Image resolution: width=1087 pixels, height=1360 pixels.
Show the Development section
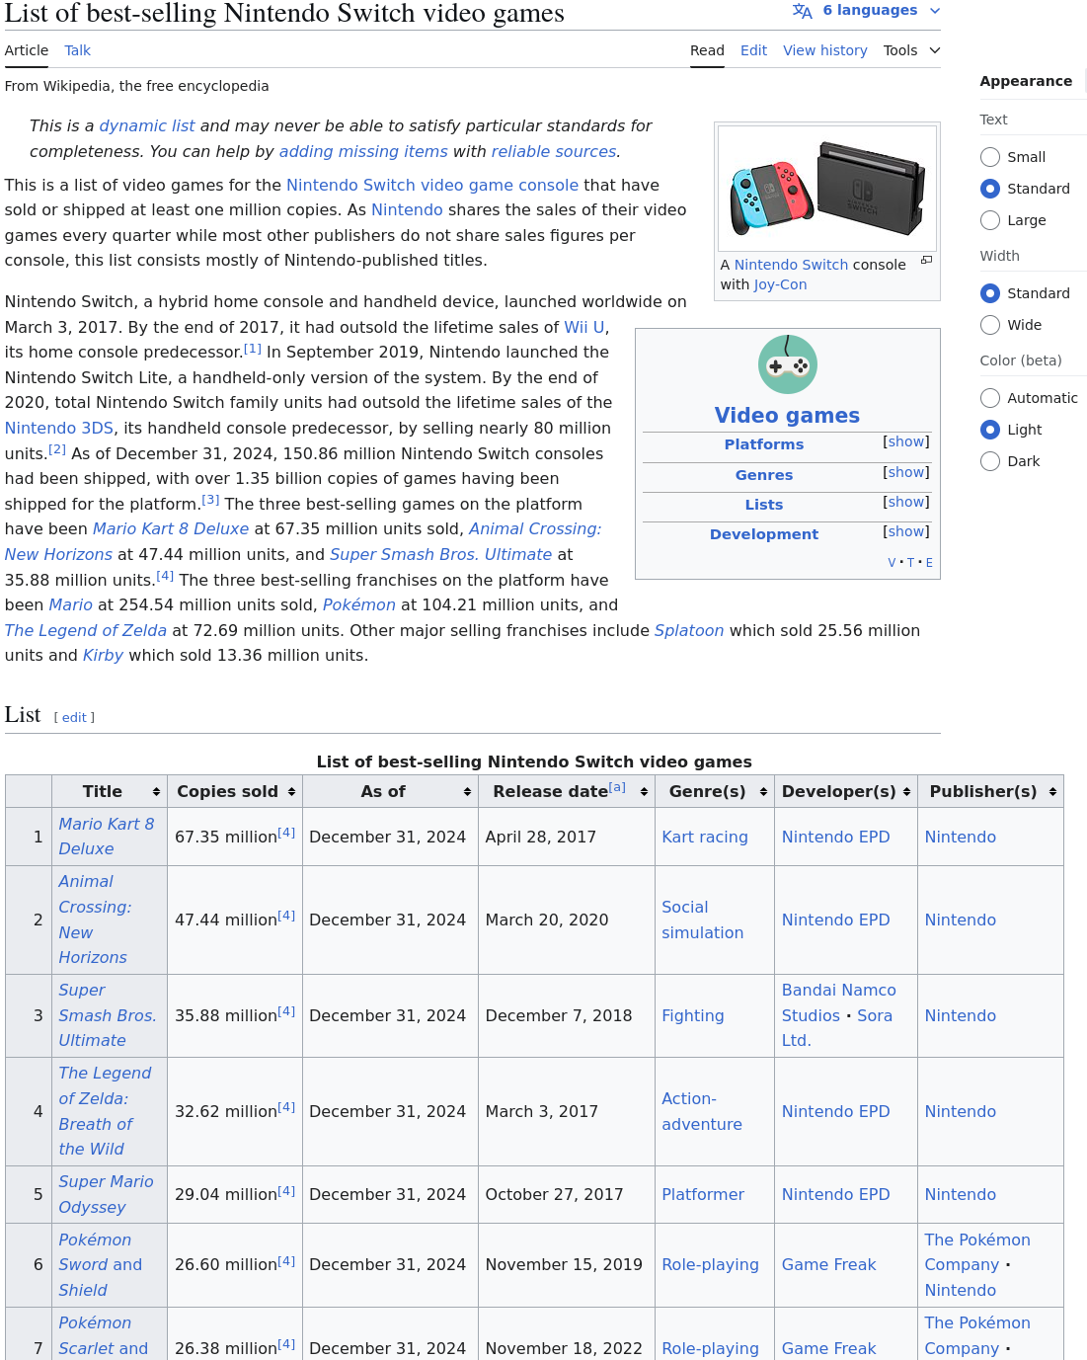pyautogui.click(x=906, y=531)
